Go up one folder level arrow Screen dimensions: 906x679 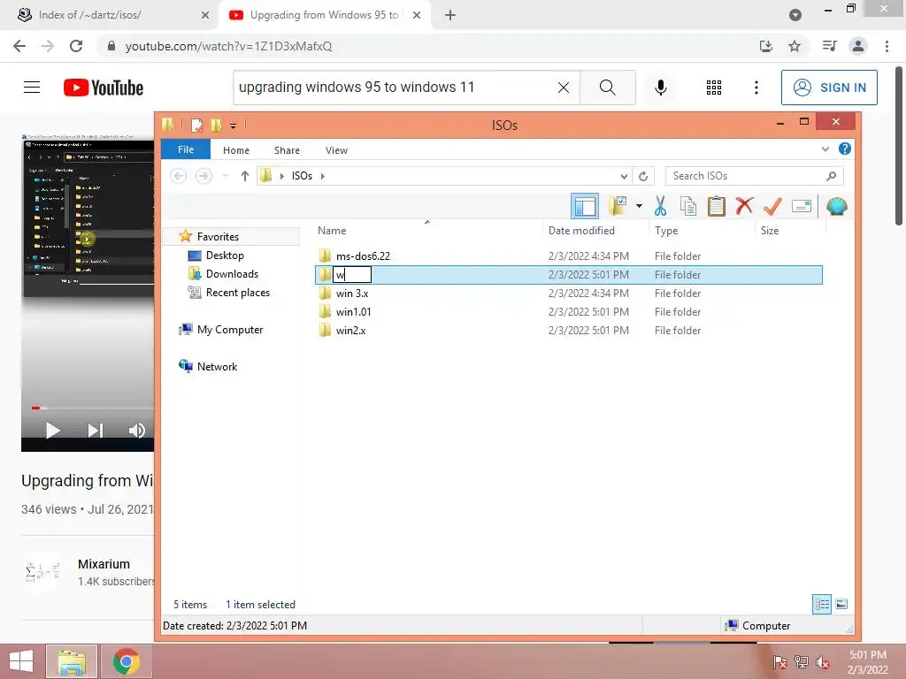tap(245, 176)
